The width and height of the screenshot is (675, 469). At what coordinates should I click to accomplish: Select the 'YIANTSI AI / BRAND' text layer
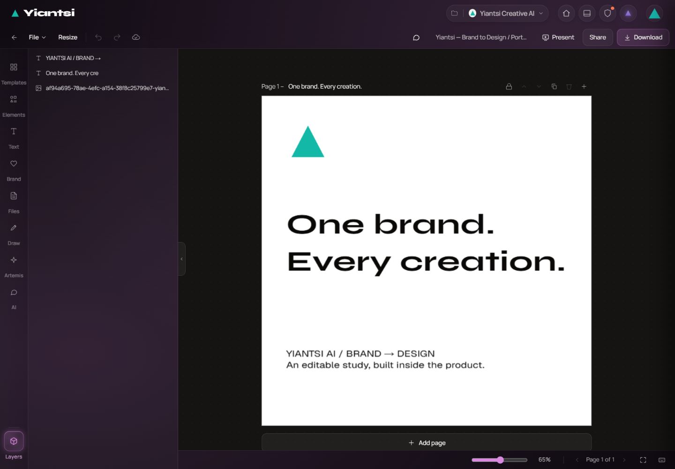(102, 58)
